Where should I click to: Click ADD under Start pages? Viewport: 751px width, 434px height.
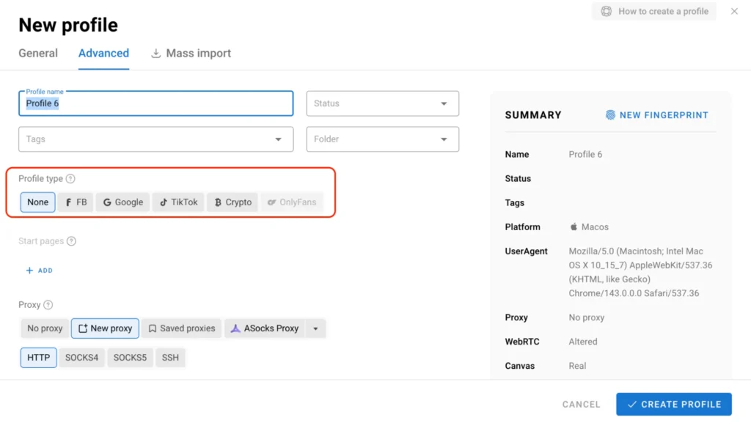38,271
